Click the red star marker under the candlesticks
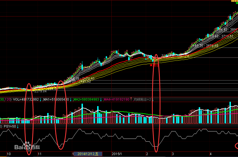The width and height of the screenshot is (238, 157). pyautogui.click(x=151, y=65)
